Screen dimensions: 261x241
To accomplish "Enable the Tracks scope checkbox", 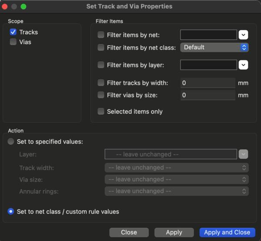I will [x=13, y=32].
